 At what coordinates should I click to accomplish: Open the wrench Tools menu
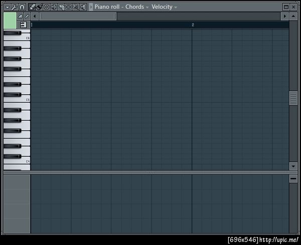point(15,8)
